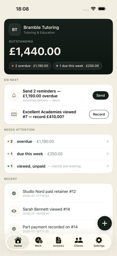117x256 pixels.
Task: Go to the Clients tab
Action: (x=79, y=242)
